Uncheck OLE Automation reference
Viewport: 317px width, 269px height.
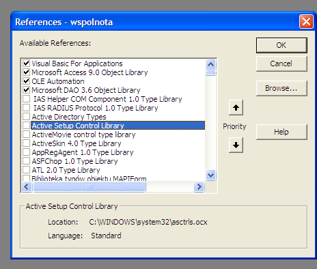[26, 81]
